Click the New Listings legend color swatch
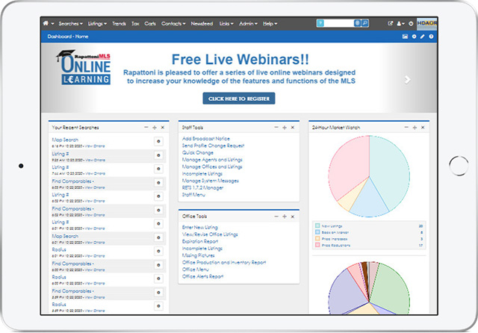The image size is (478, 333). 318,225
